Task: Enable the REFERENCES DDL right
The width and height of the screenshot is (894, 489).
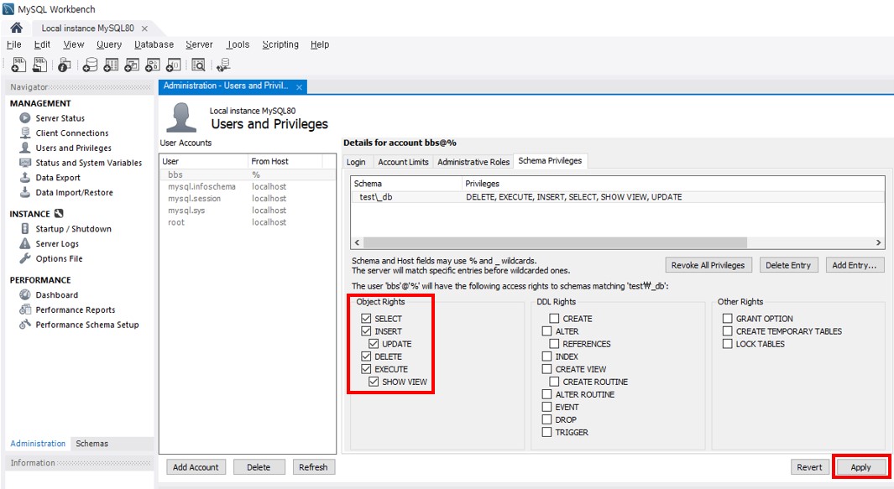Action: coord(554,344)
